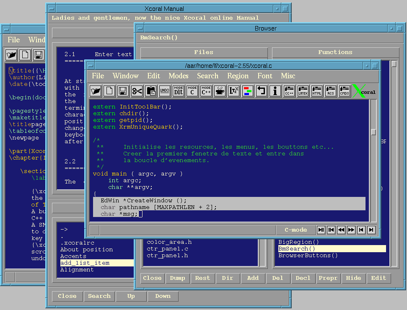The width and height of the screenshot is (407, 310).
Task: Click the bent return-arrow toolbar icon
Action: (262, 91)
